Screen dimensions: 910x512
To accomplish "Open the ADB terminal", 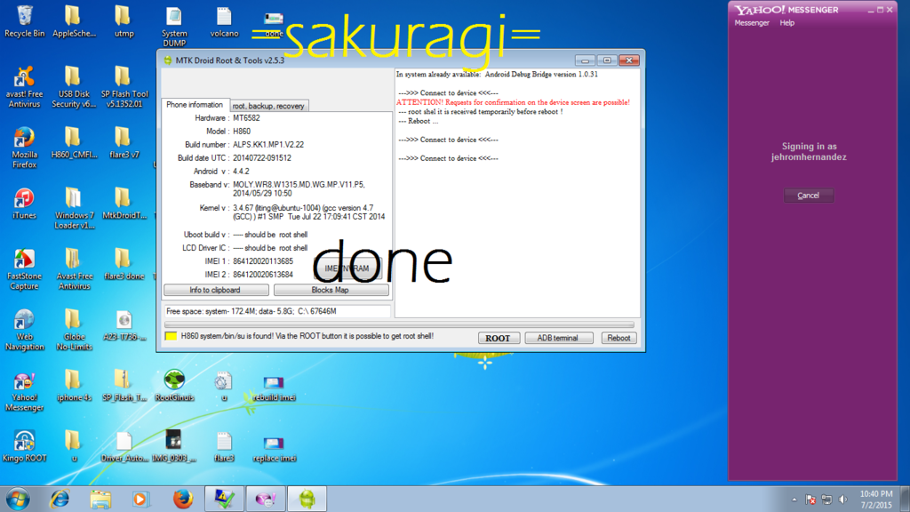I will [x=557, y=338].
